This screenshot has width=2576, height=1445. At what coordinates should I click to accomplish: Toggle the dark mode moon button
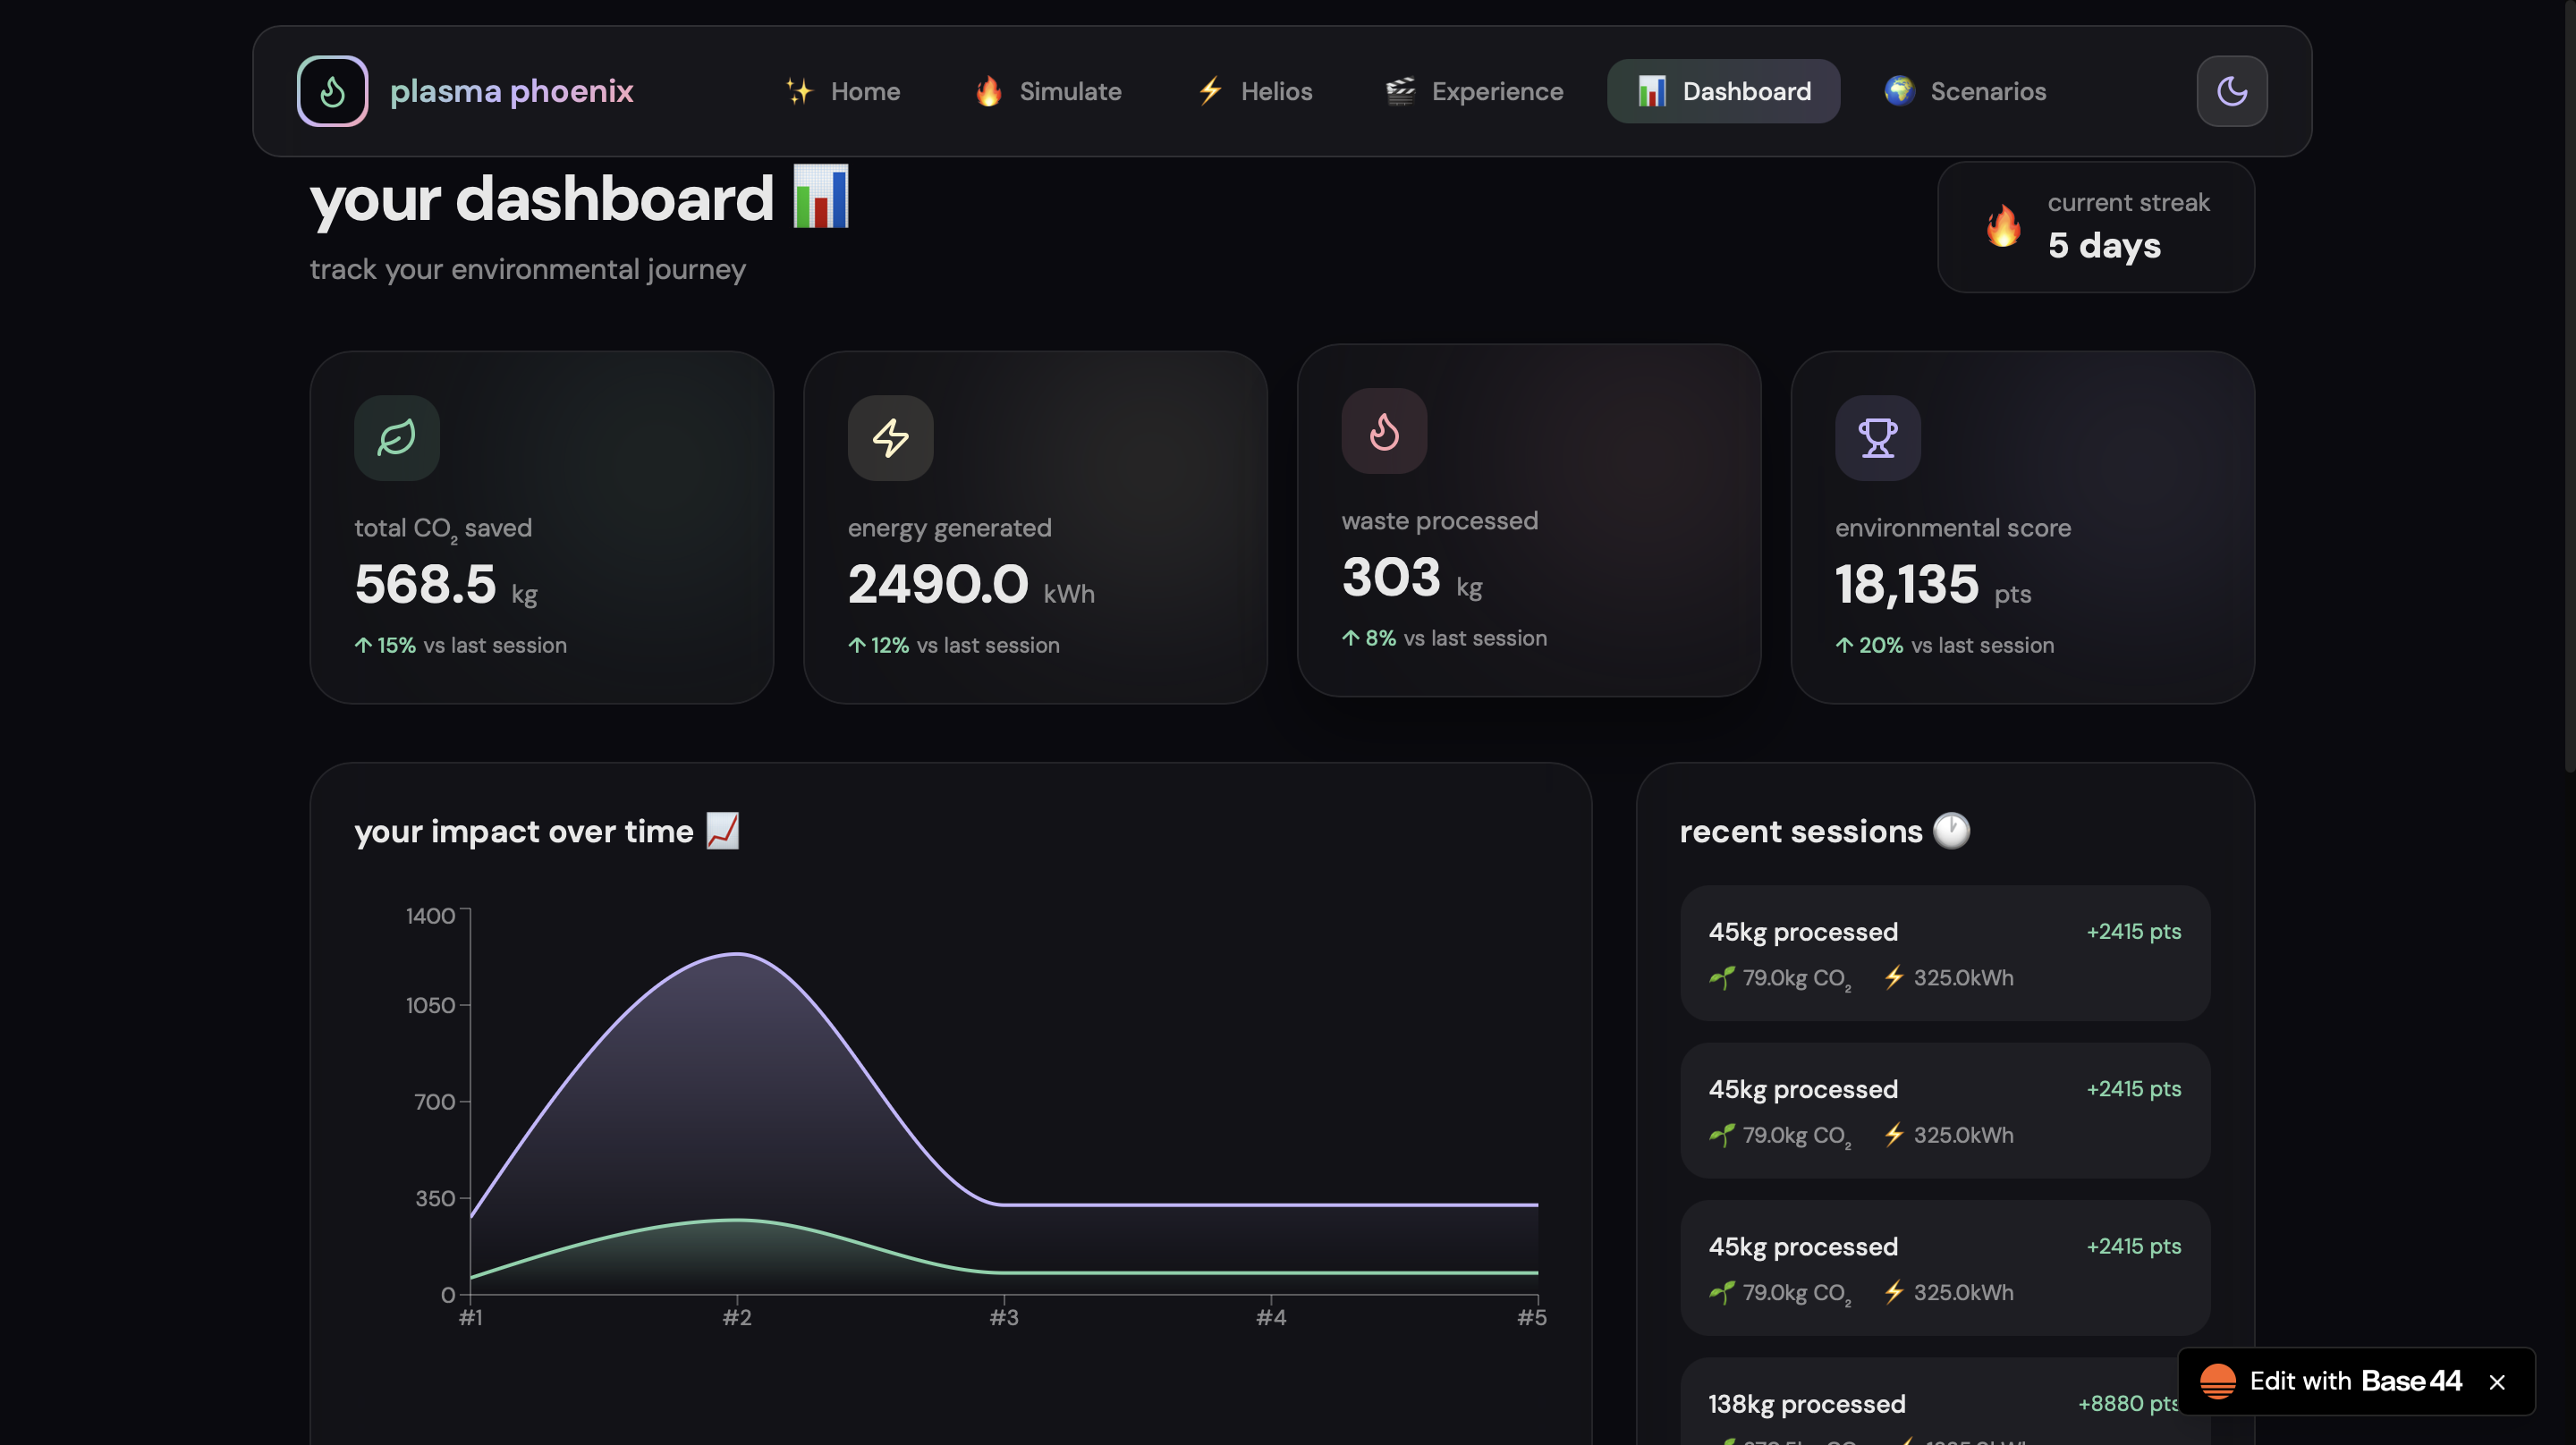[2231, 91]
